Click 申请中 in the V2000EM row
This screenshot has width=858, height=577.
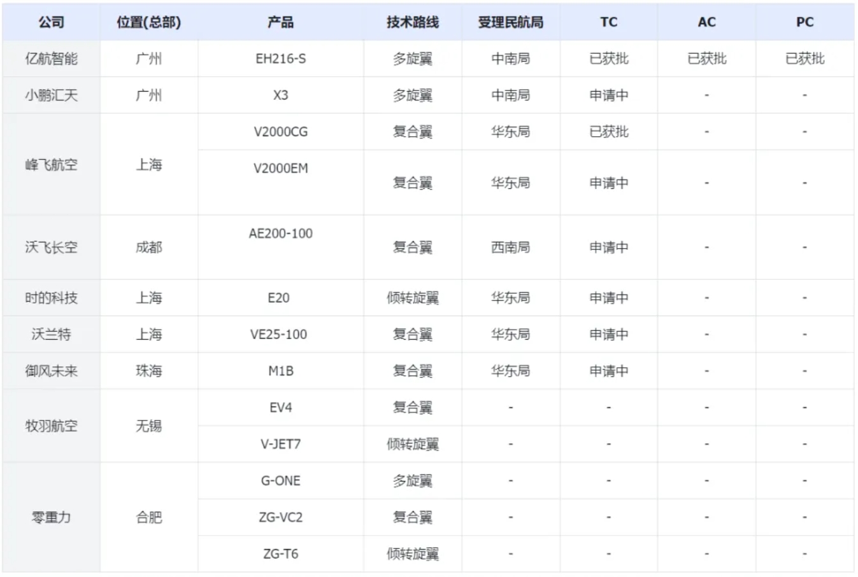tap(609, 183)
